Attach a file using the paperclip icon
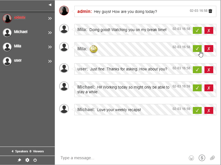Viewport: 221px width, 165px height. [212, 158]
